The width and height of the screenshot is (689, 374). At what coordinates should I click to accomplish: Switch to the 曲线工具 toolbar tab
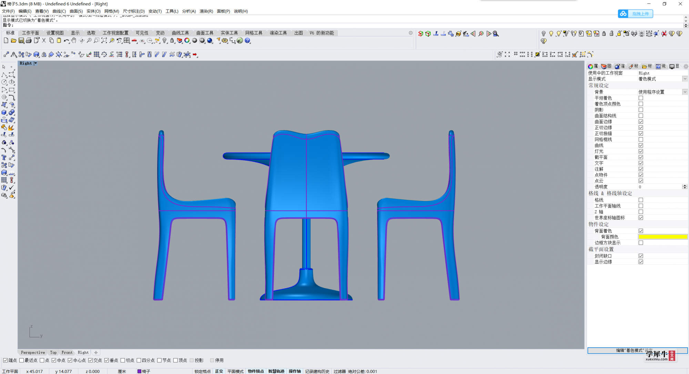tap(180, 33)
